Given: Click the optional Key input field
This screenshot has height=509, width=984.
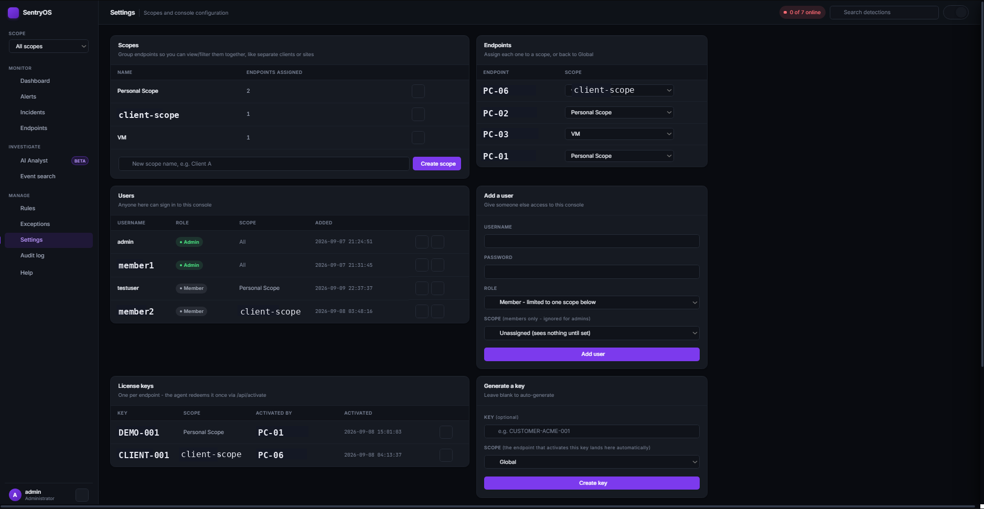Looking at the screenshot, I should tap(592, 431).
